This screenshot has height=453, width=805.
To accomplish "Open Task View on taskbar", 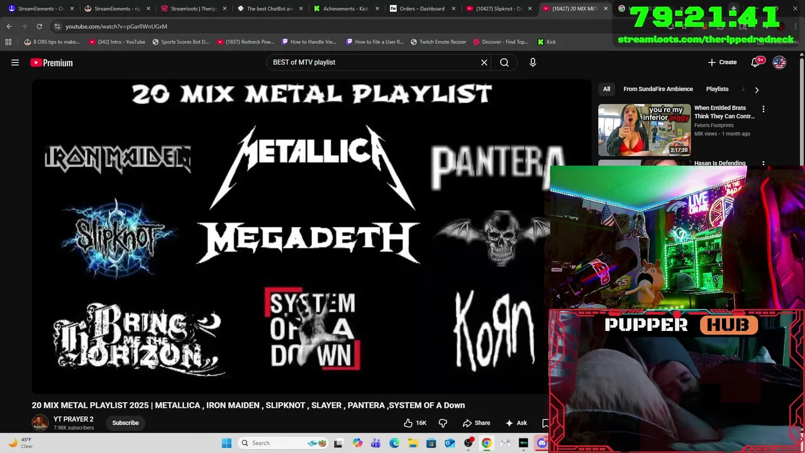I will [x=338, y=443].
